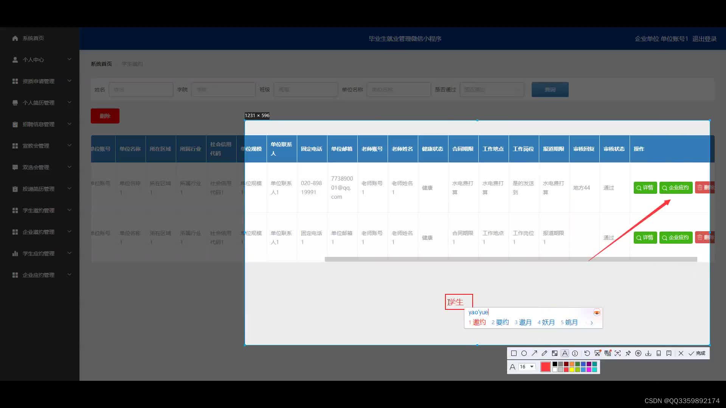
Task: Click 企业应约 in the second table row
Action: tap(676, 238)
